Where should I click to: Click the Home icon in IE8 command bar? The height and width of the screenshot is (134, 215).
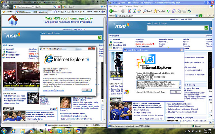click(x=55, y=12)
